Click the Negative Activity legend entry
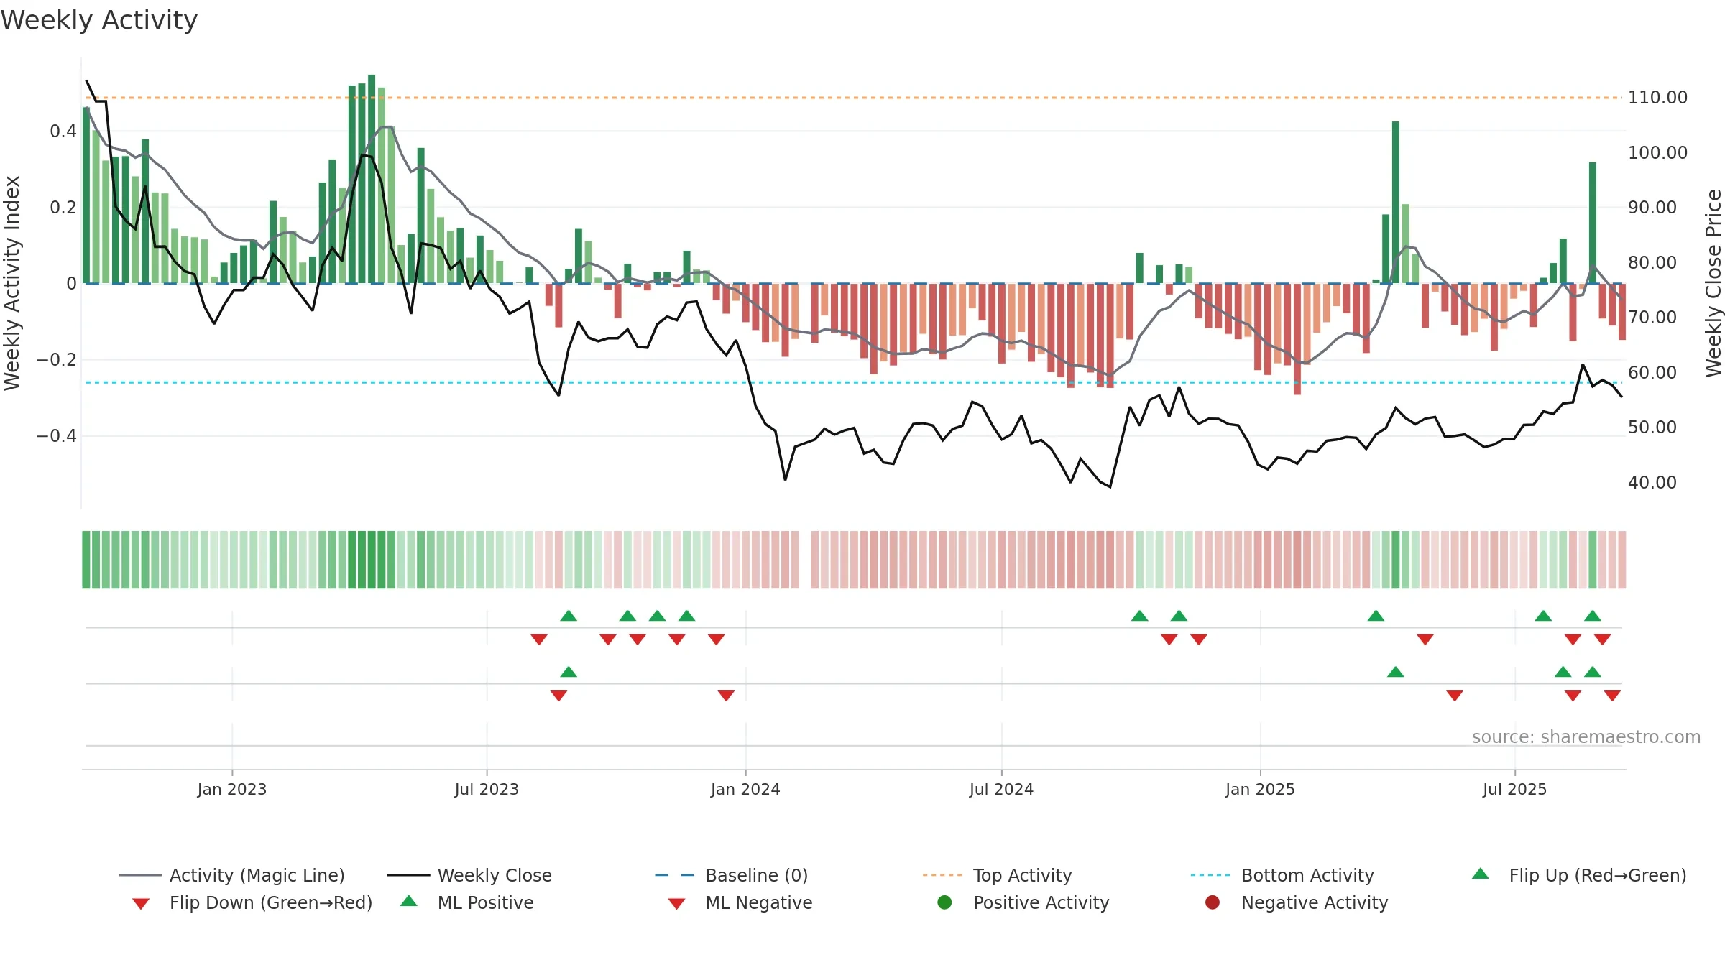 [x=1297, y=902]
